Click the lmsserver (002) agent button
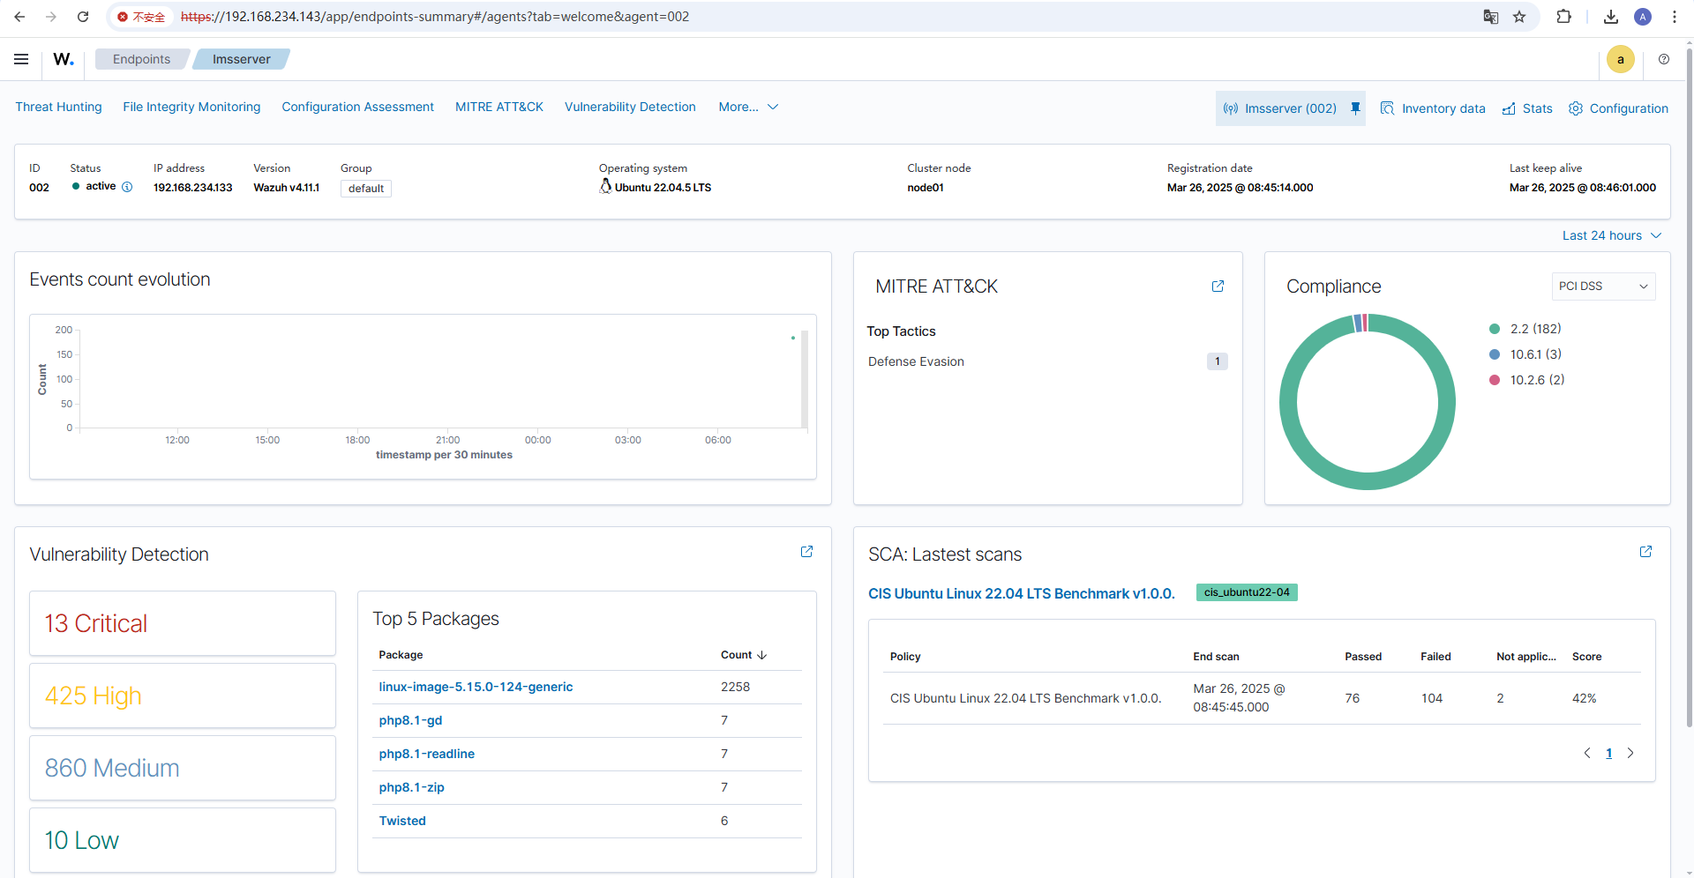 (1281, 108)
